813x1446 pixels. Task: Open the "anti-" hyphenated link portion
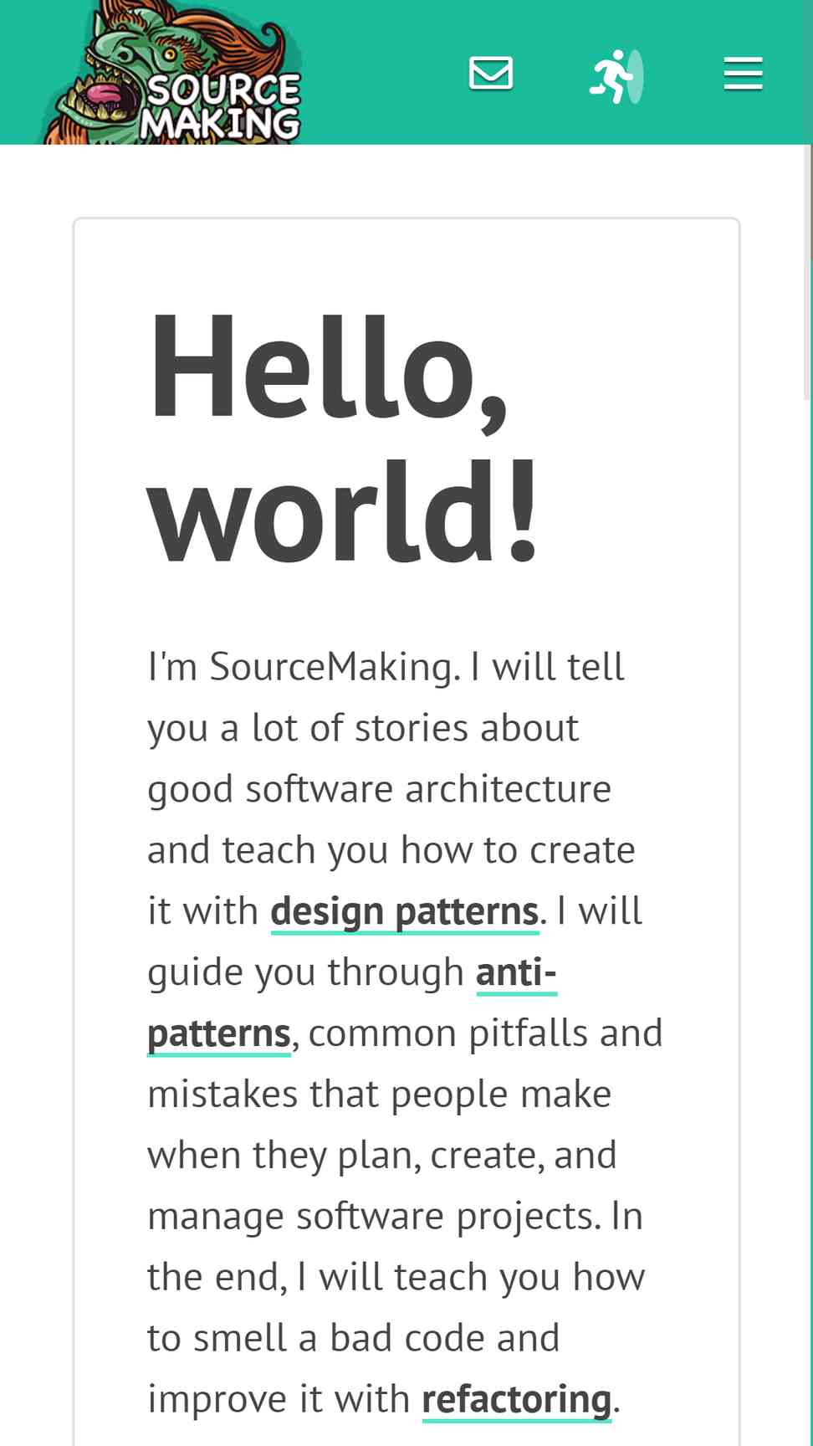click(x=516, y=972)
